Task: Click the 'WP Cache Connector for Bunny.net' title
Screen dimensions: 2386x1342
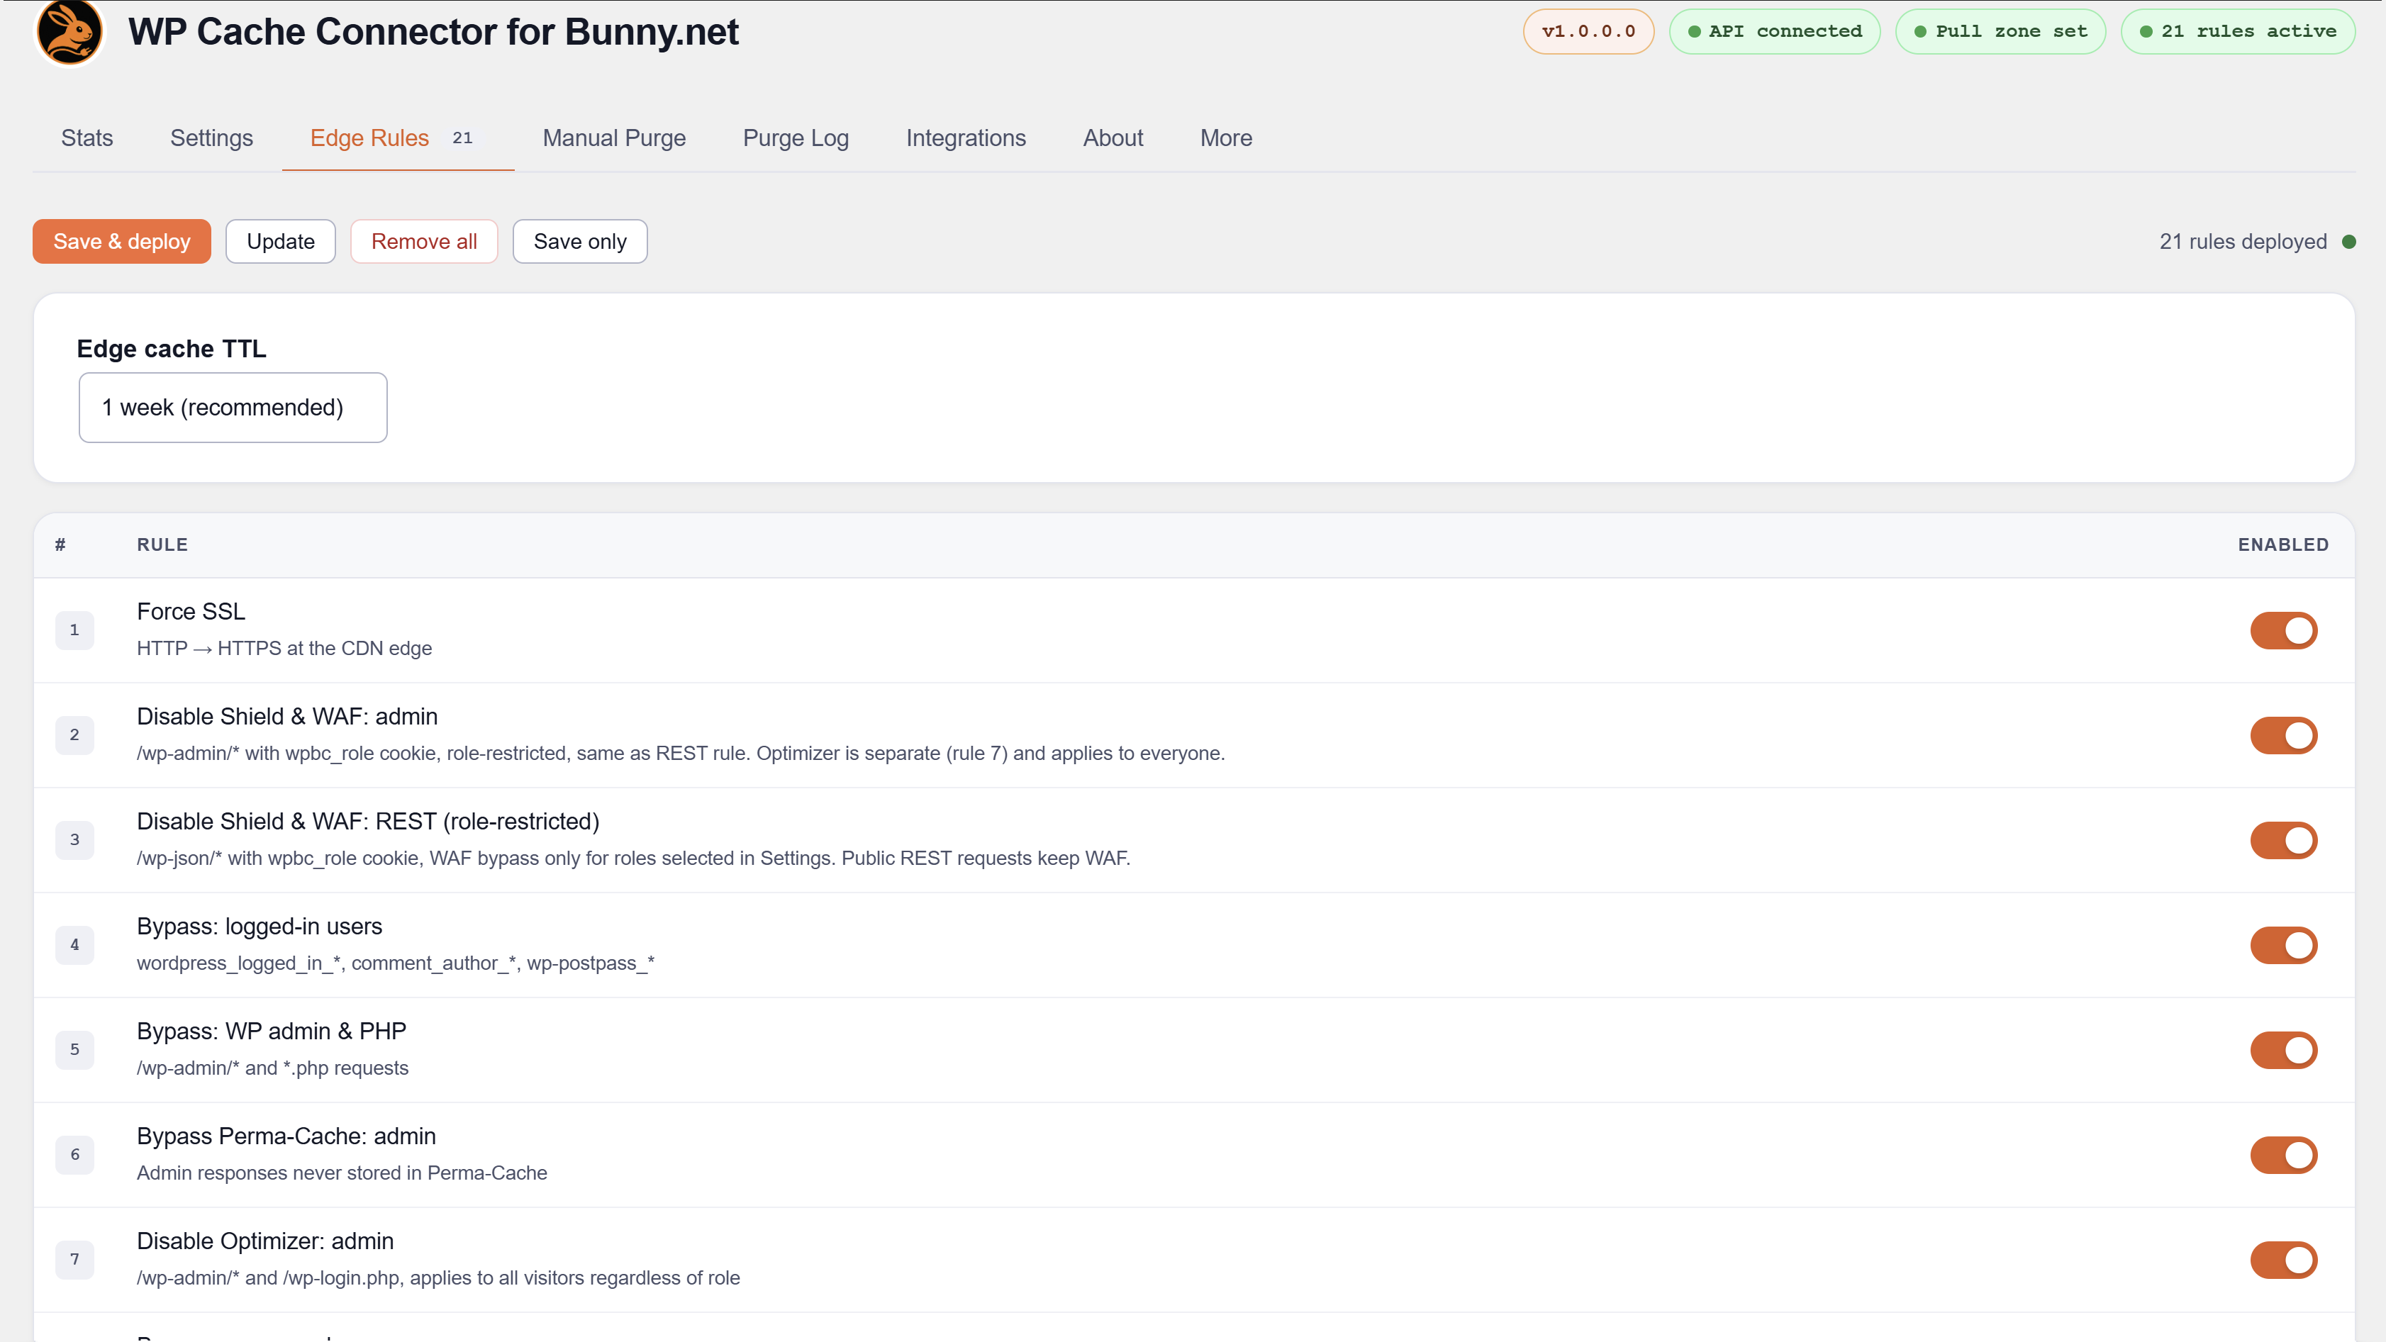Action: pyautogui.click(x=433, y=33)
